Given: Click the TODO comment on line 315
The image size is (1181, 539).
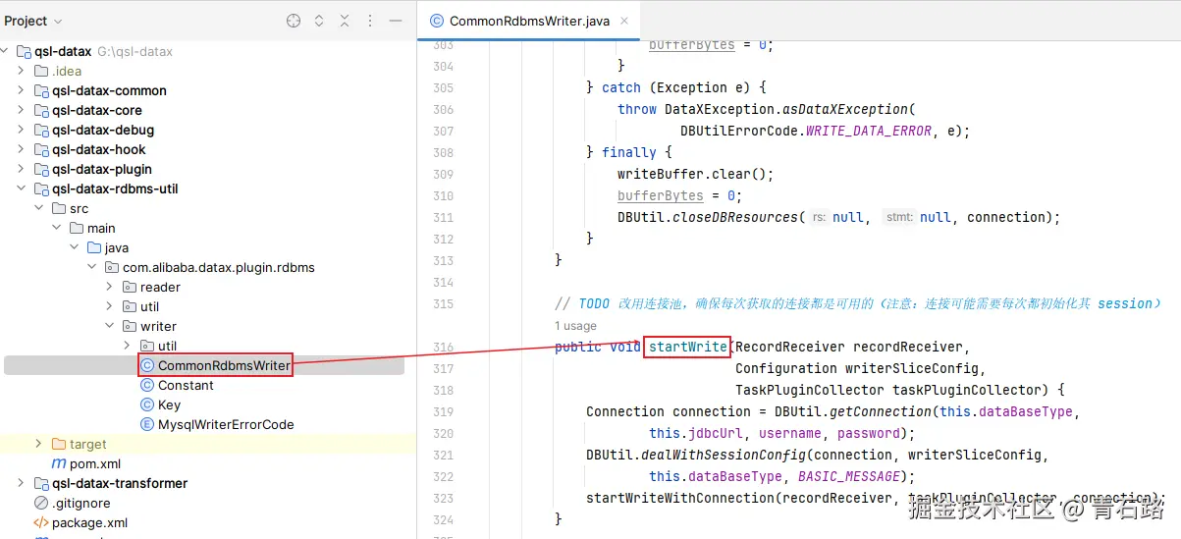Looking at the screenshot, I should 857,303.
